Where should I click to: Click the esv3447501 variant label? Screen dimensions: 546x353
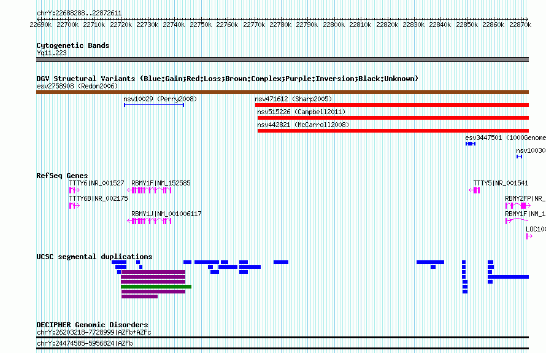pos(506,138)
